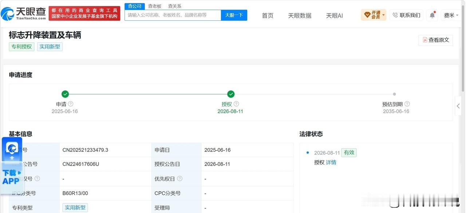The width and height of the screenshot is (466, 213).
Task: Click the 申请日 value 2025-06-16
Action: point(217,150)
